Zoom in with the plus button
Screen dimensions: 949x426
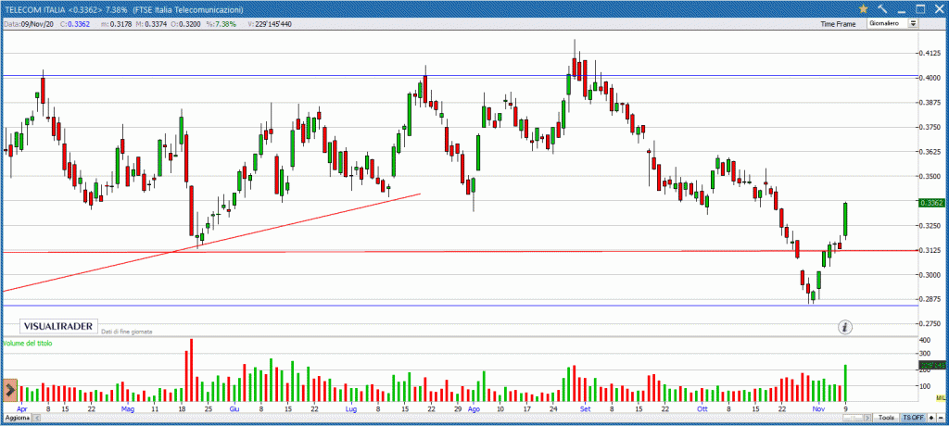[931, 419]
